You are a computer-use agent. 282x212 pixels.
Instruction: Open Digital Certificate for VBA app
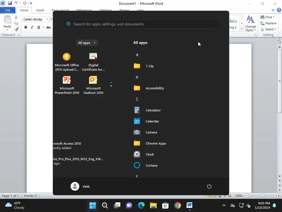click(x=93, y=62)
